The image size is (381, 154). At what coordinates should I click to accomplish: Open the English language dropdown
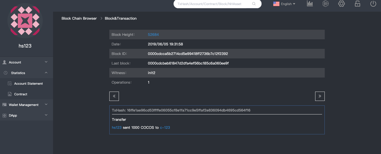[x=284, y=4]
